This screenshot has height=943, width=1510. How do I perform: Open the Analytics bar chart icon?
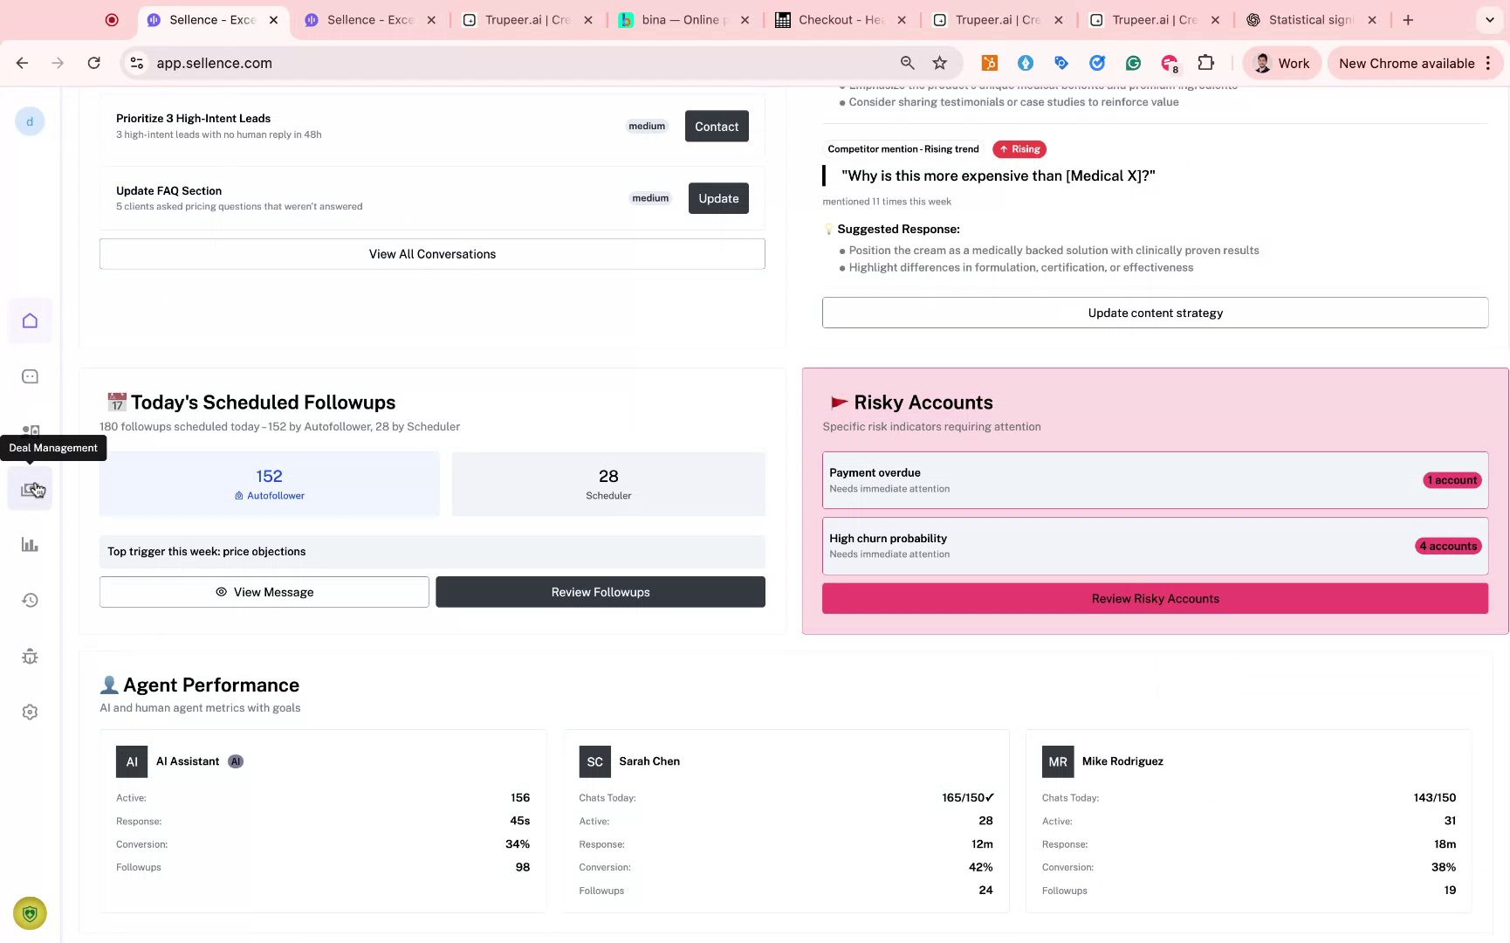30,544
